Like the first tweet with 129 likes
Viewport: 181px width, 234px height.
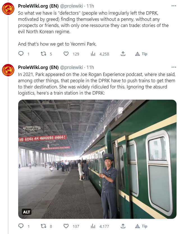point(66,54)
